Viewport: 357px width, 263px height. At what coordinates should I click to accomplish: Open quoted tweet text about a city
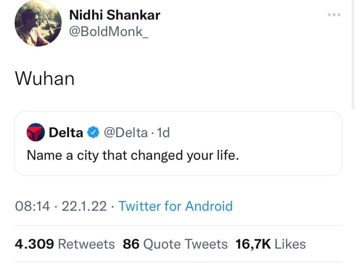pos(132,155)
